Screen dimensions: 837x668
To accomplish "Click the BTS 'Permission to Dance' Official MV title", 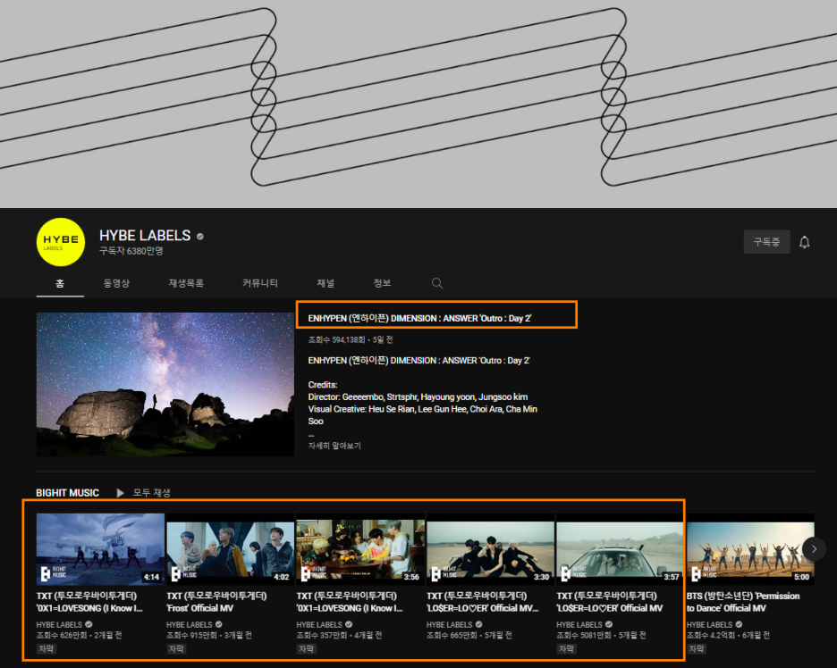I will (743, 602).
